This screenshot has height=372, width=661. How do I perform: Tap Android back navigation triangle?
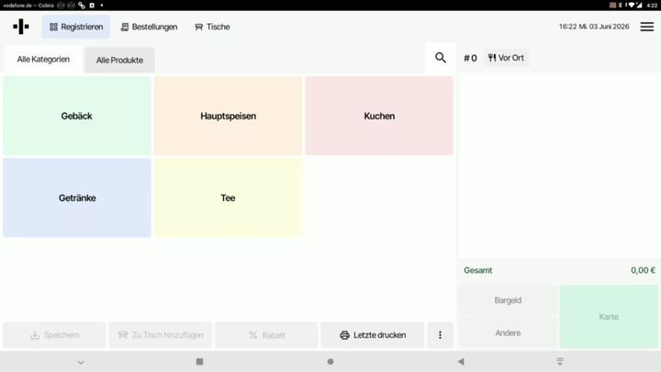tap(461, 362)
